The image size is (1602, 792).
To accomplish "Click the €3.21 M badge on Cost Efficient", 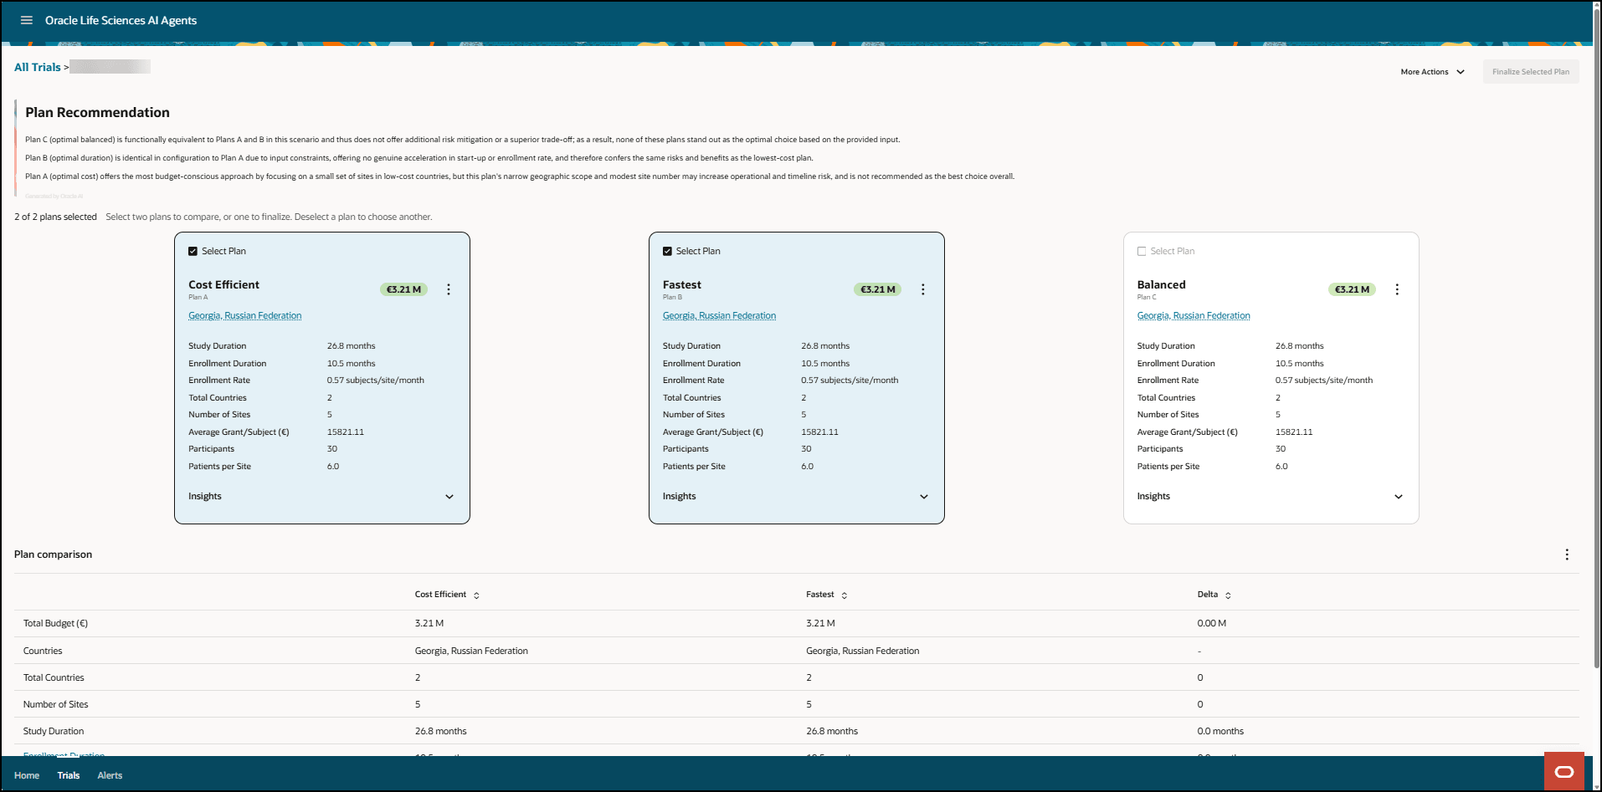I will (404, 289).
